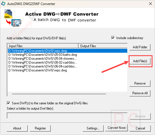Close the DWG2DWF Converter window

(151, 4)
